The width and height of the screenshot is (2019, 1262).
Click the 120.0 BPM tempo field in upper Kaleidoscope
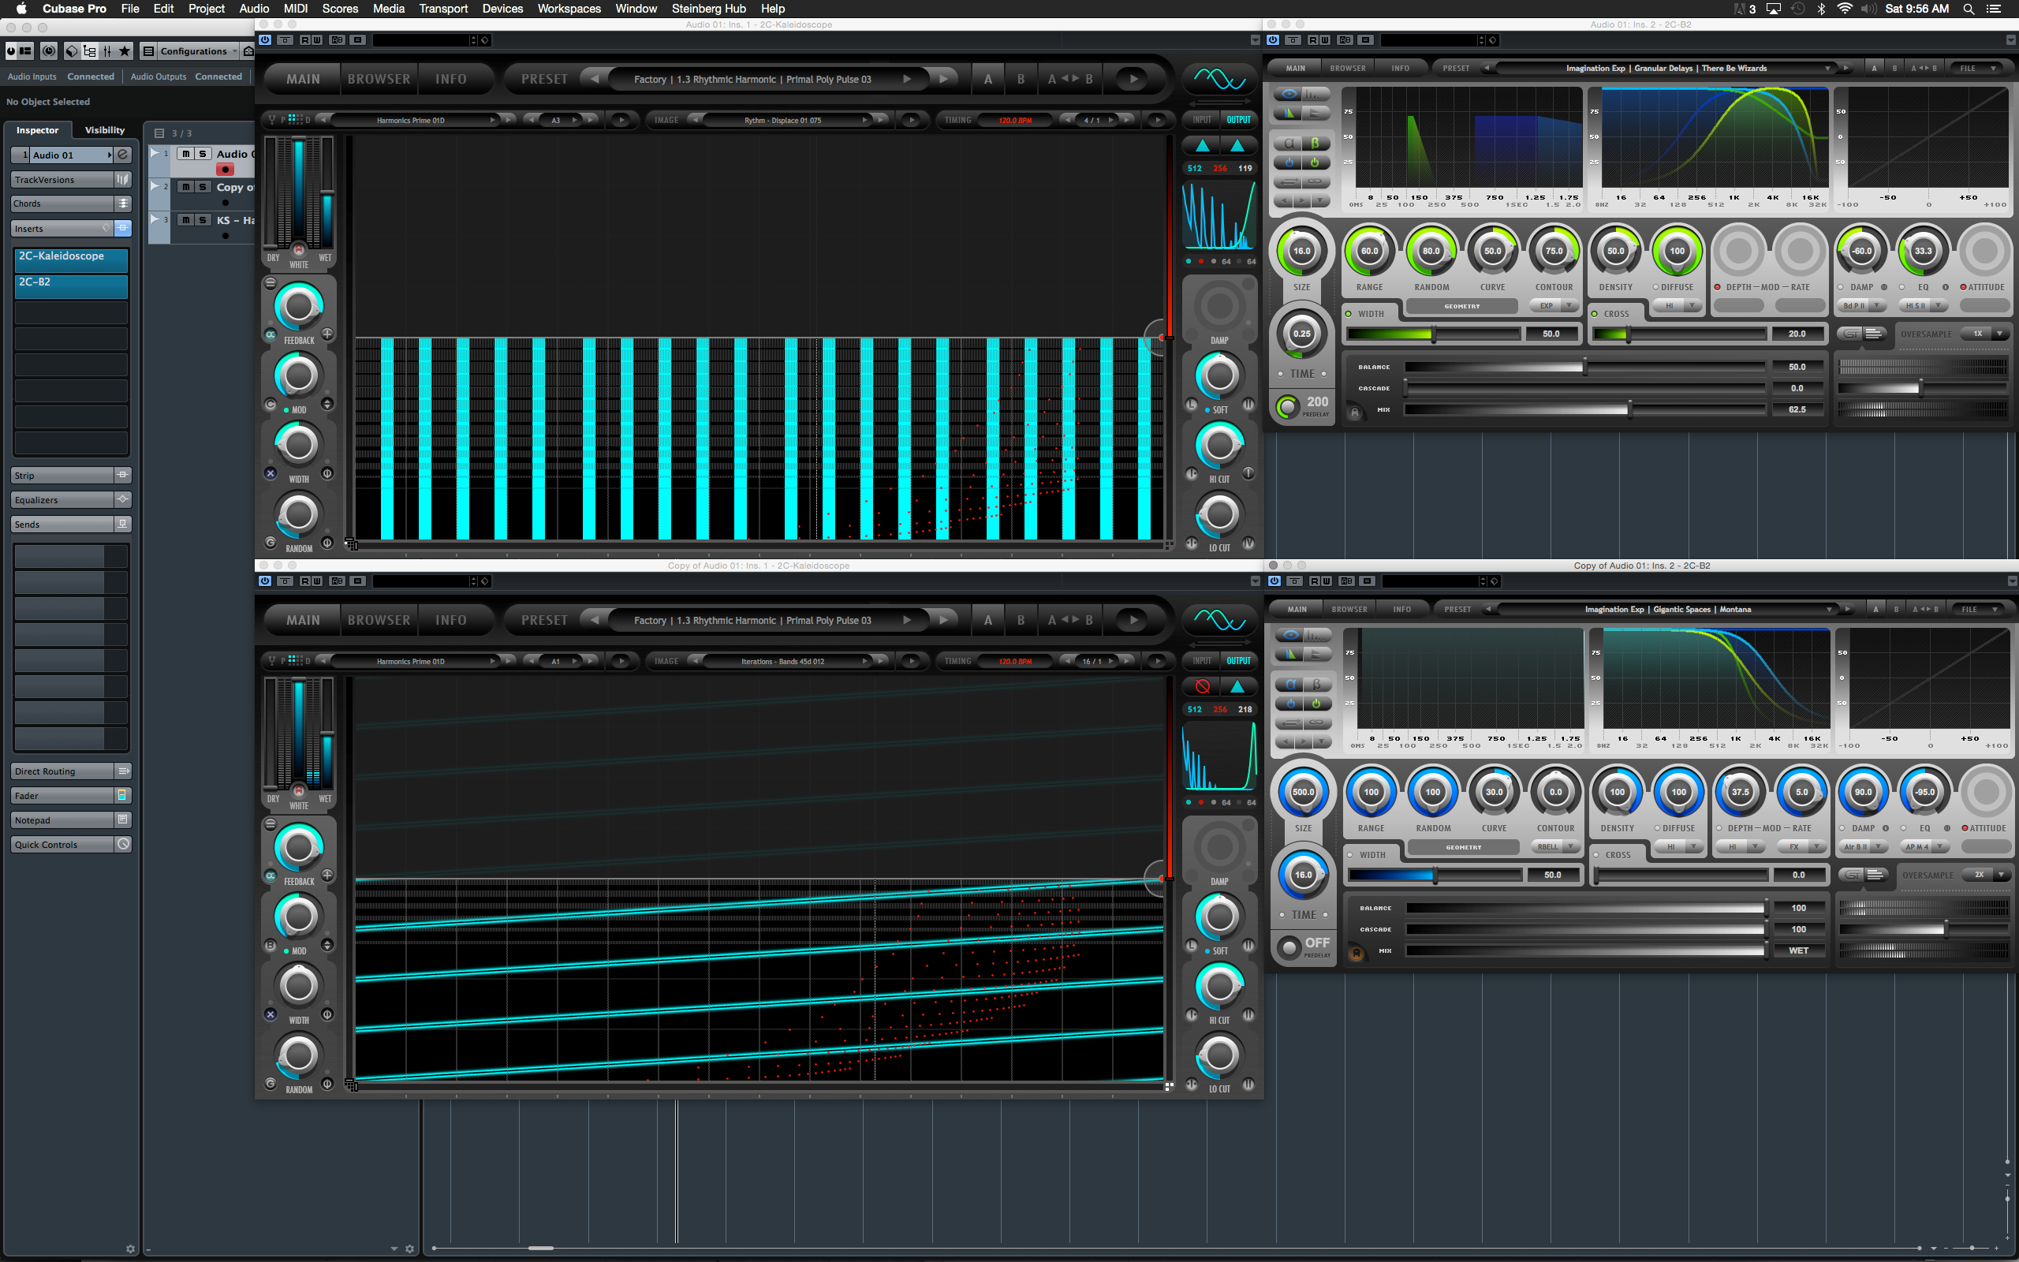tap(1015, 120)
